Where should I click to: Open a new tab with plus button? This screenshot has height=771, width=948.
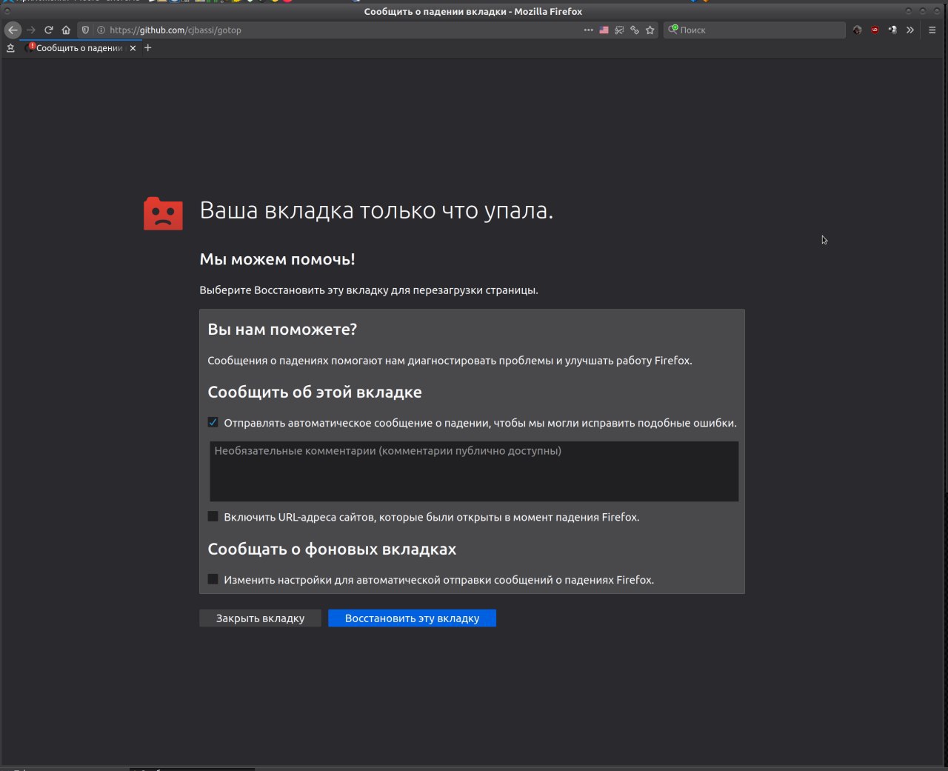click(147, 47)
